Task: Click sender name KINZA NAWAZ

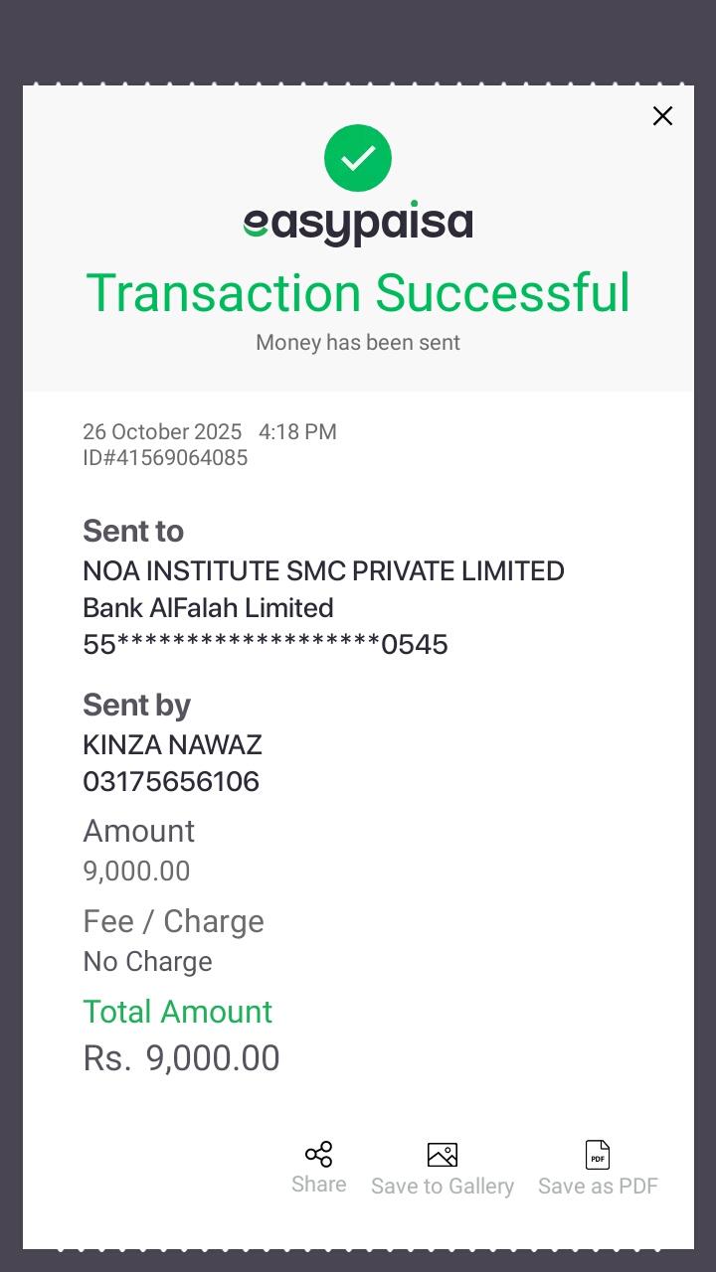Action: [x=172, y=745]
